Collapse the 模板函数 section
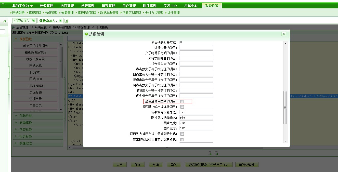338x172 pixels. (x=25, y=39)
